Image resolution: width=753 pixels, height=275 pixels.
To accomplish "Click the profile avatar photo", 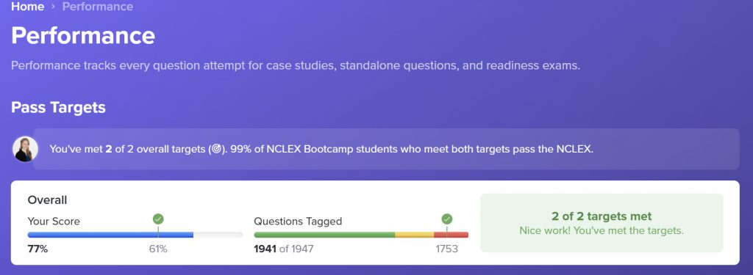I will [x=25, y=149].
